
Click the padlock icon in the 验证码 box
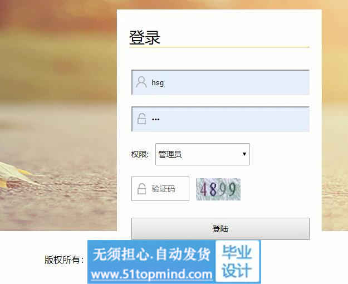click(x=141, y=189)
